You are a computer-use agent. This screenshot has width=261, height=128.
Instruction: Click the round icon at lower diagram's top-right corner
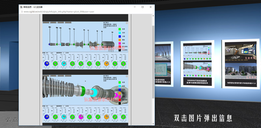point(127,76)
